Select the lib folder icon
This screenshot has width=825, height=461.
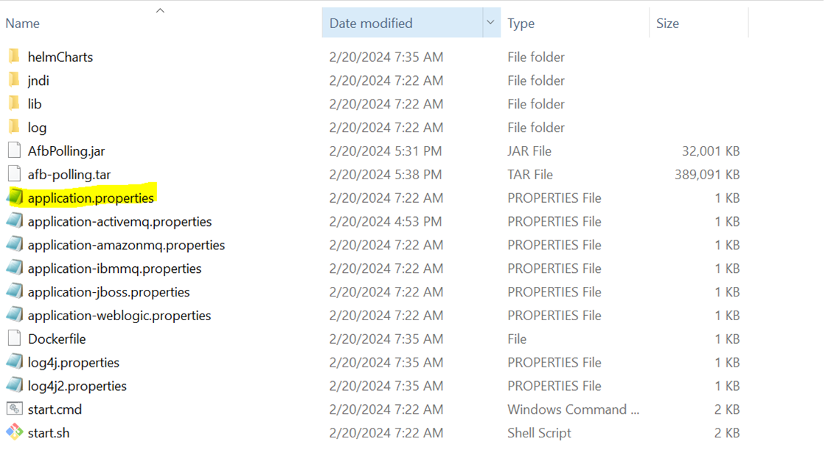(x=15, y=104)
